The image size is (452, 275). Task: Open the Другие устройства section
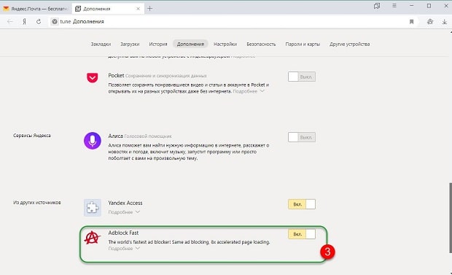pyautogui.click(x=350, y=44)
